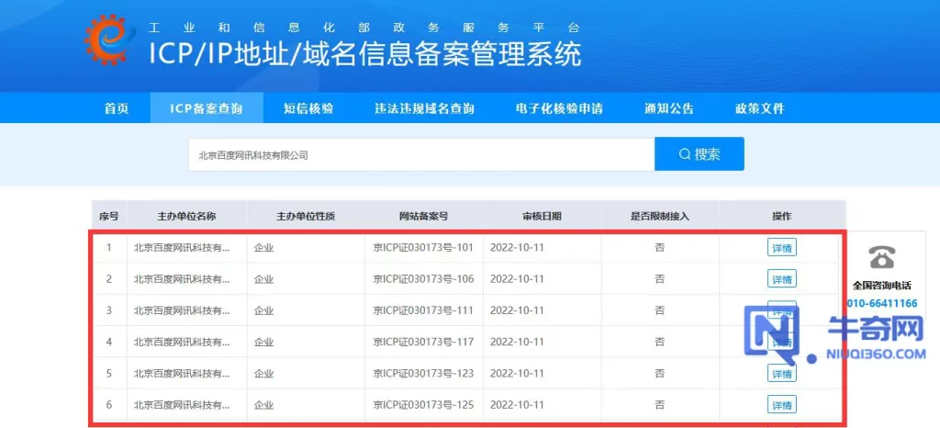
Task: Click 京ICP证030173号-117 cell
Action: click(x=423, y=342)
